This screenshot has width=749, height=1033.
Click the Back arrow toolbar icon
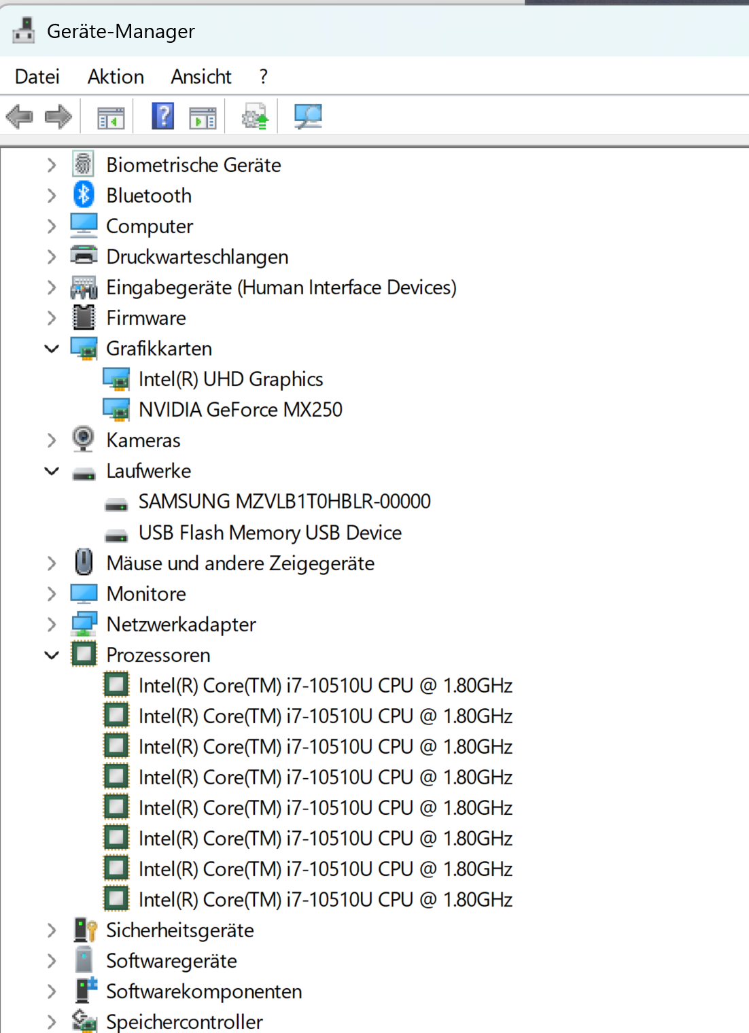(19, 117)
